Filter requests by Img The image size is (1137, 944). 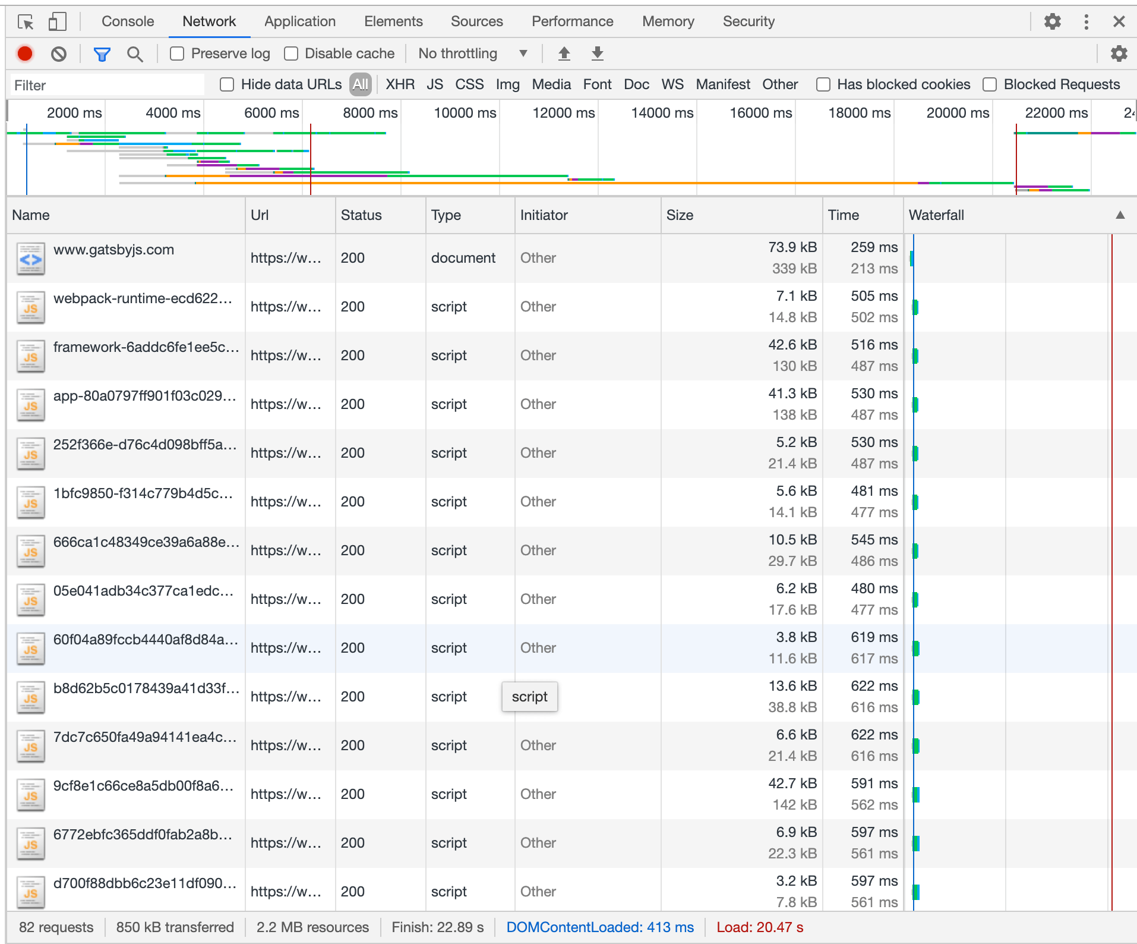point(508,84)
